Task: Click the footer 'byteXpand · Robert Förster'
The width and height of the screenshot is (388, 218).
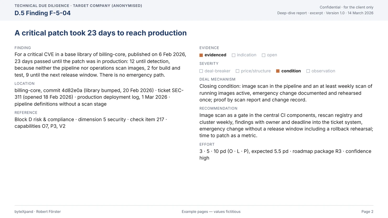Action: [37, 212]
